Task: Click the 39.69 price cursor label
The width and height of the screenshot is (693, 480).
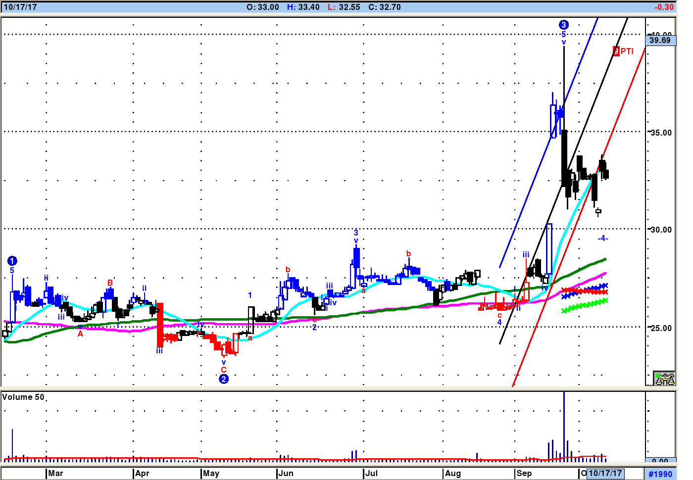Action: pos(660,41)
